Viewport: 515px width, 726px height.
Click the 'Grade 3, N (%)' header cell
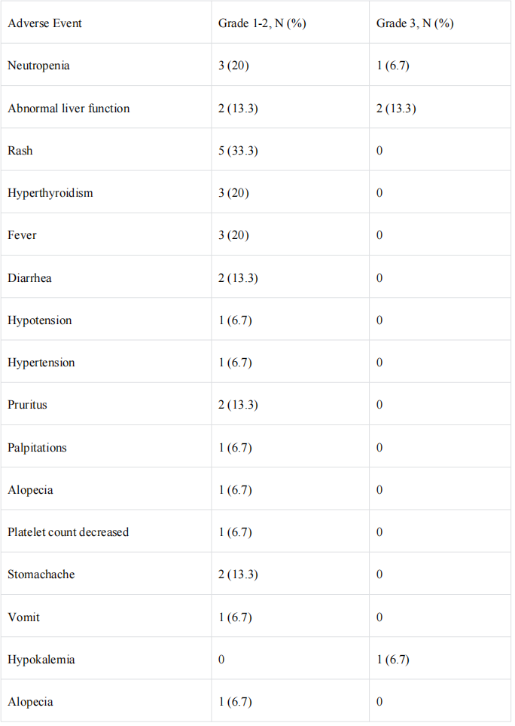point(415,23)
